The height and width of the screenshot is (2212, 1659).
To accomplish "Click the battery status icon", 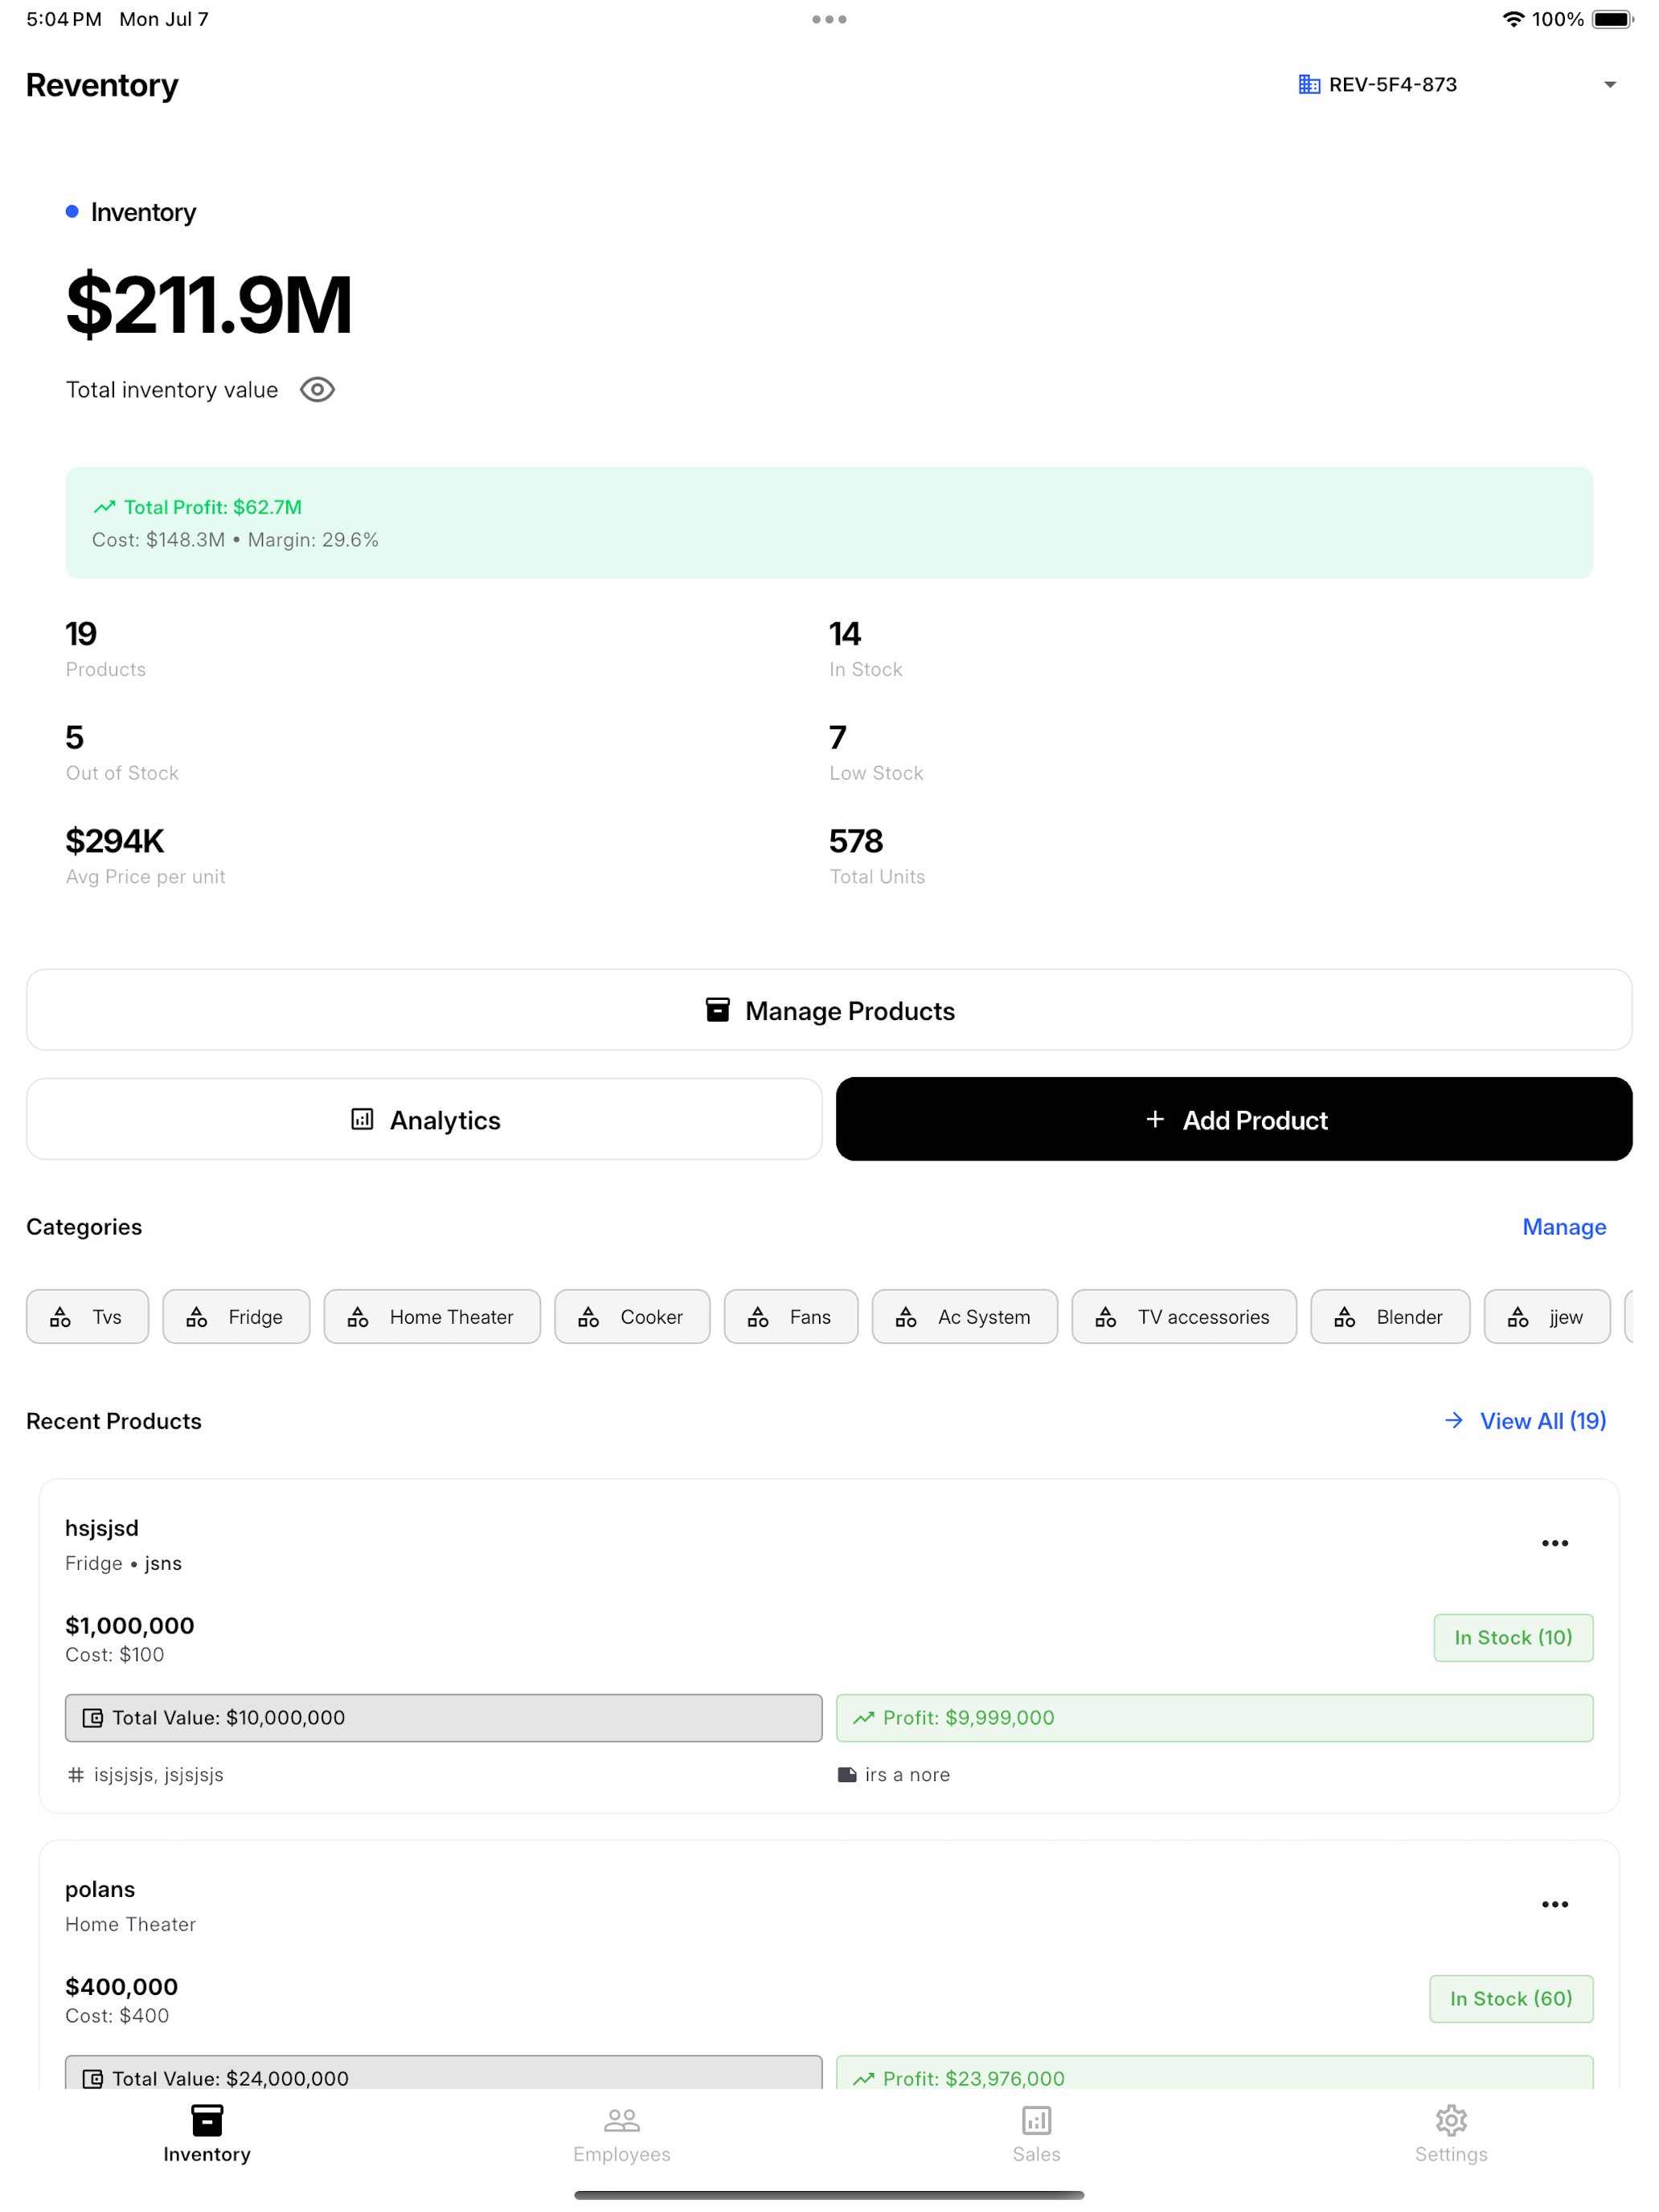I will [1612, 19].
